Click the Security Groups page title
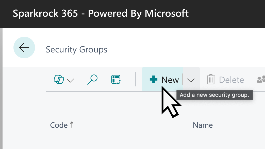 pyautogui.click(x=77, y=50)
